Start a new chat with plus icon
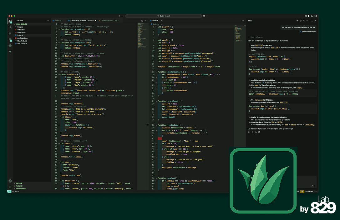 [297, 21]
